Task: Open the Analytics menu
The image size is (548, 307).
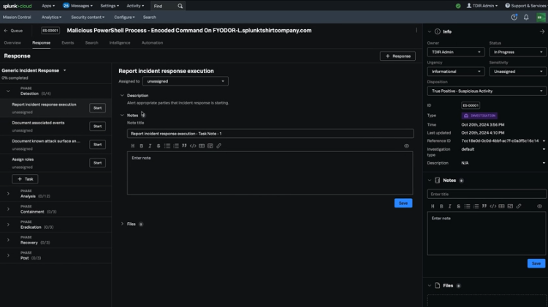Action: pyautogui.click(x=51, y=17)
